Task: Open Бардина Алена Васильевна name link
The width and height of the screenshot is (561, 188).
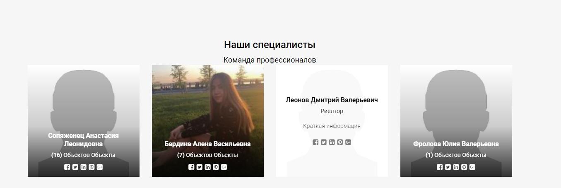Action: click(207, 144)
